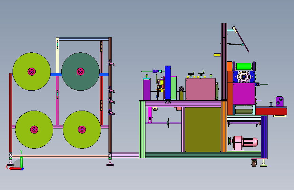
Task: Select the handwheel on the purple shaft
Action: pyautogui.click(x=169, y=123)
